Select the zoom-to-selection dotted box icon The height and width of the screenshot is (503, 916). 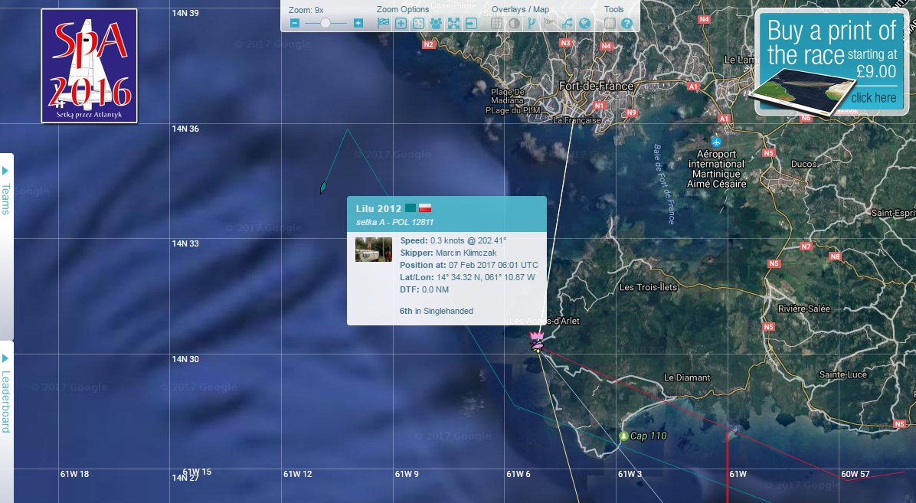click(x=418, y=24)
